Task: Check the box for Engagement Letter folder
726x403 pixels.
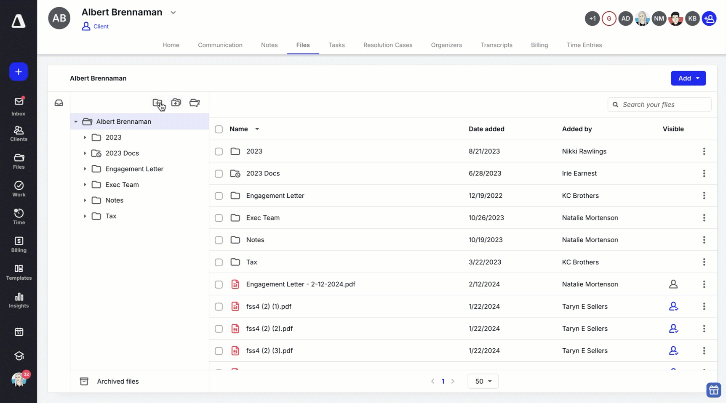Action: tap(219, 196)
